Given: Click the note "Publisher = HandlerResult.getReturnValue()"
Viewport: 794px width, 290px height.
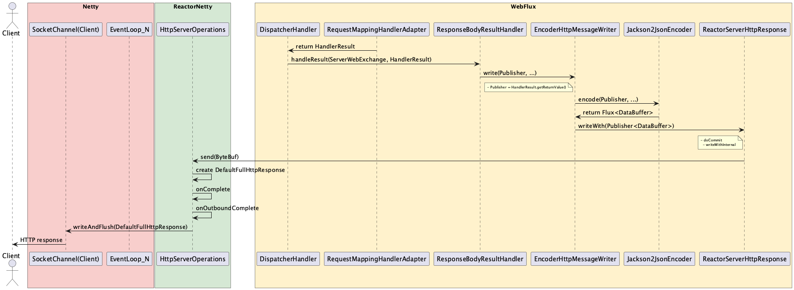Looking at the screenshot, I should 528,87.
